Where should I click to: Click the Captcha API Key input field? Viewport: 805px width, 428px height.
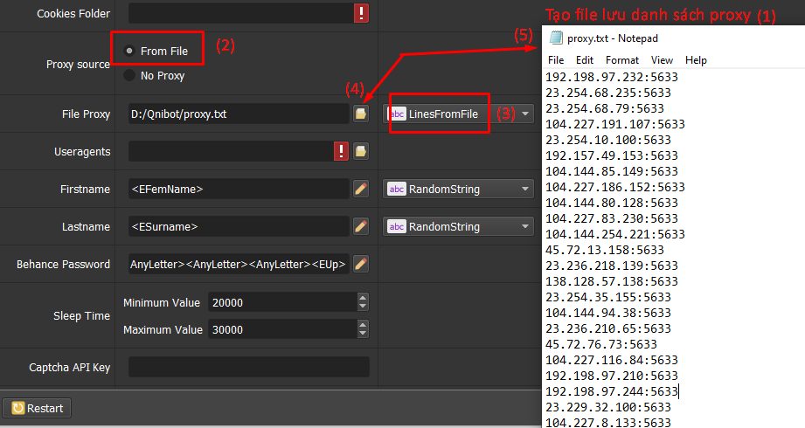pyautogui.click(x=248, y=367)
